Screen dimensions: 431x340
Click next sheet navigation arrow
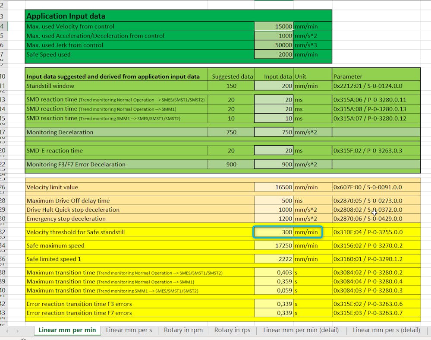17,331
